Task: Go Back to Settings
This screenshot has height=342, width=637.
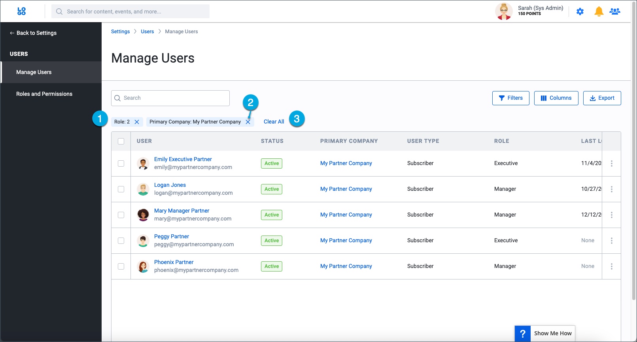Action: pos(33,33)
